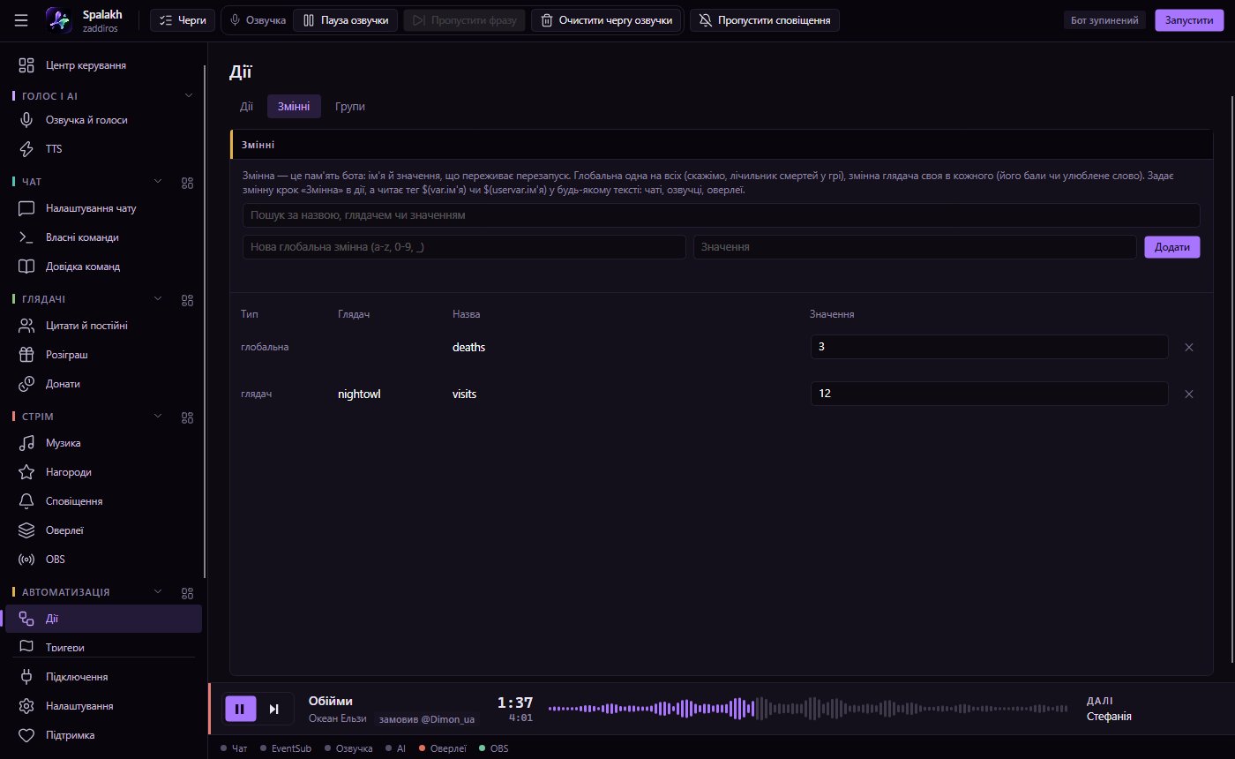Open the Музика page
Image resolution: width=1235 pixels, height=759 pixels.
coord(103,443)
